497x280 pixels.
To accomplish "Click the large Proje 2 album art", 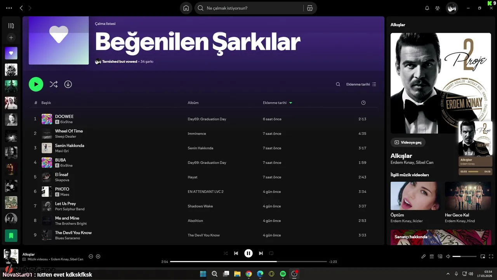I will [x=441, y=83].
